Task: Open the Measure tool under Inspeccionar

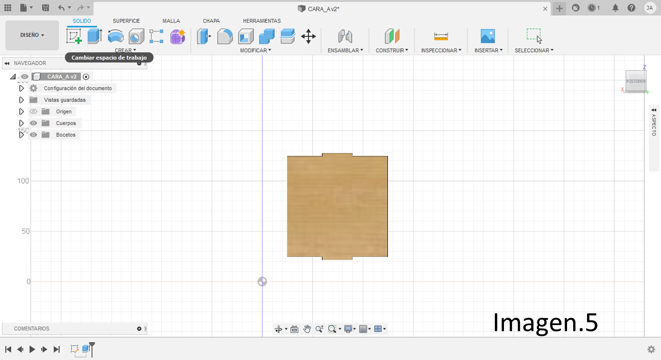Action: (441, 36)
